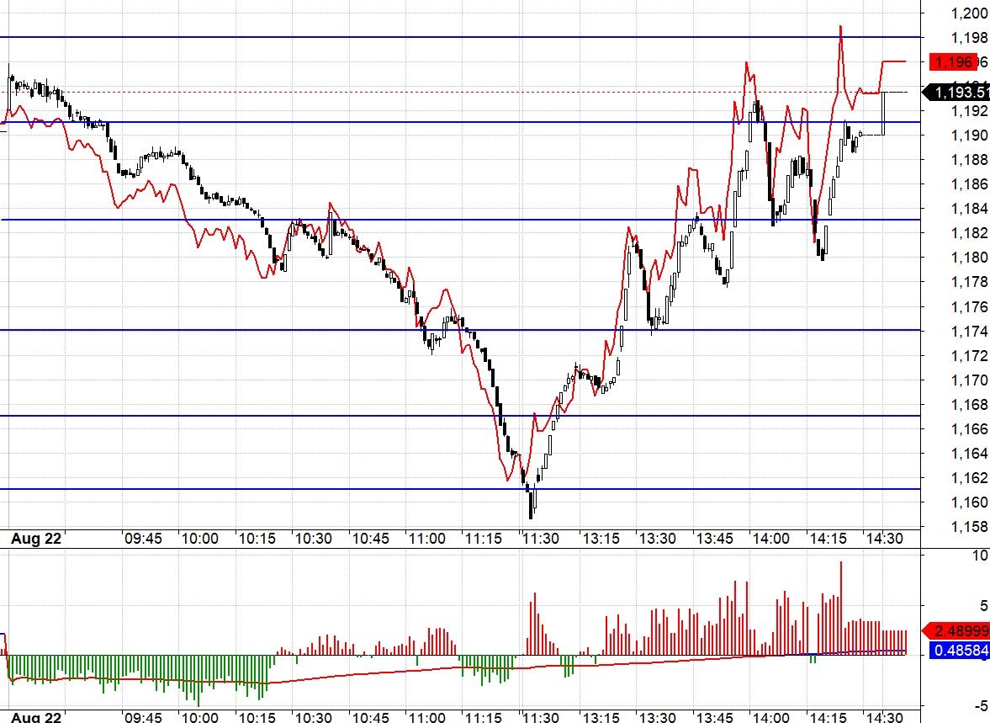Click the last candlestick at the chart's right edge

click(x=884, y=113)
